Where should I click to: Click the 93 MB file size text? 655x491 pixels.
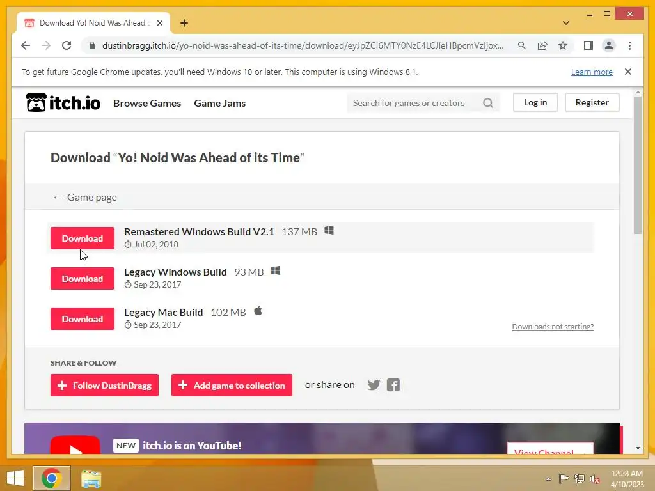point(249,272)
